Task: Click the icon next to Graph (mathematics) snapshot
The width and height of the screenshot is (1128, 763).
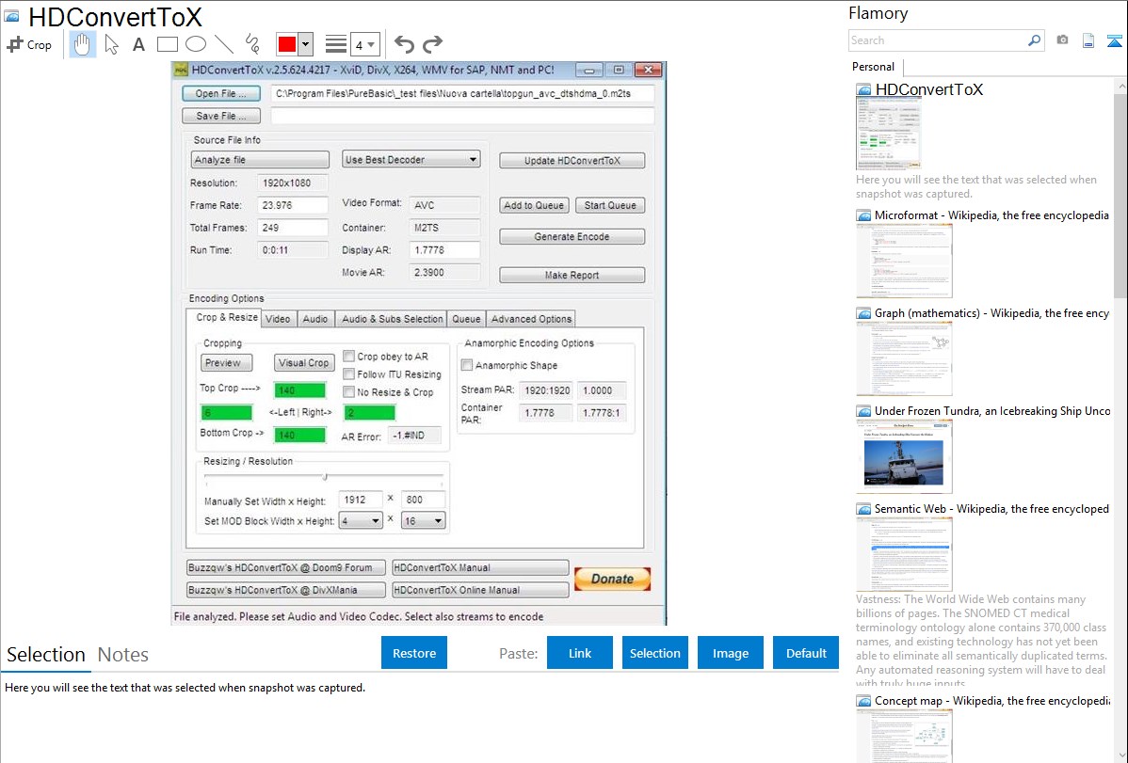Action: coord(863,313)
